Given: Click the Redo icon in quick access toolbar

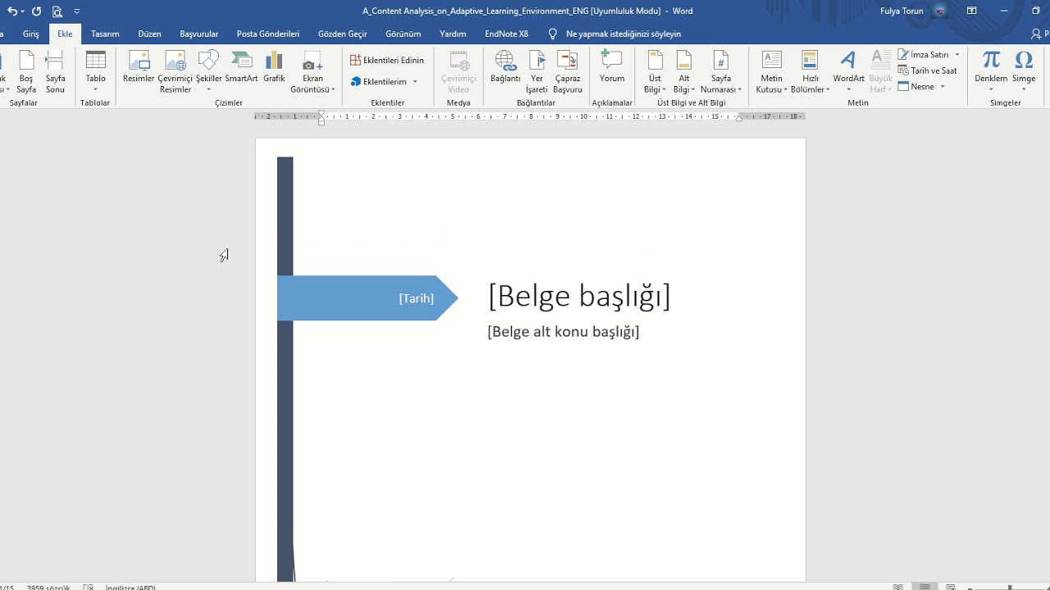Looking at the screenshot, I should 36,11.
